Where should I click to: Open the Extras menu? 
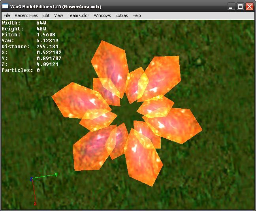click(x=122, y=15)
